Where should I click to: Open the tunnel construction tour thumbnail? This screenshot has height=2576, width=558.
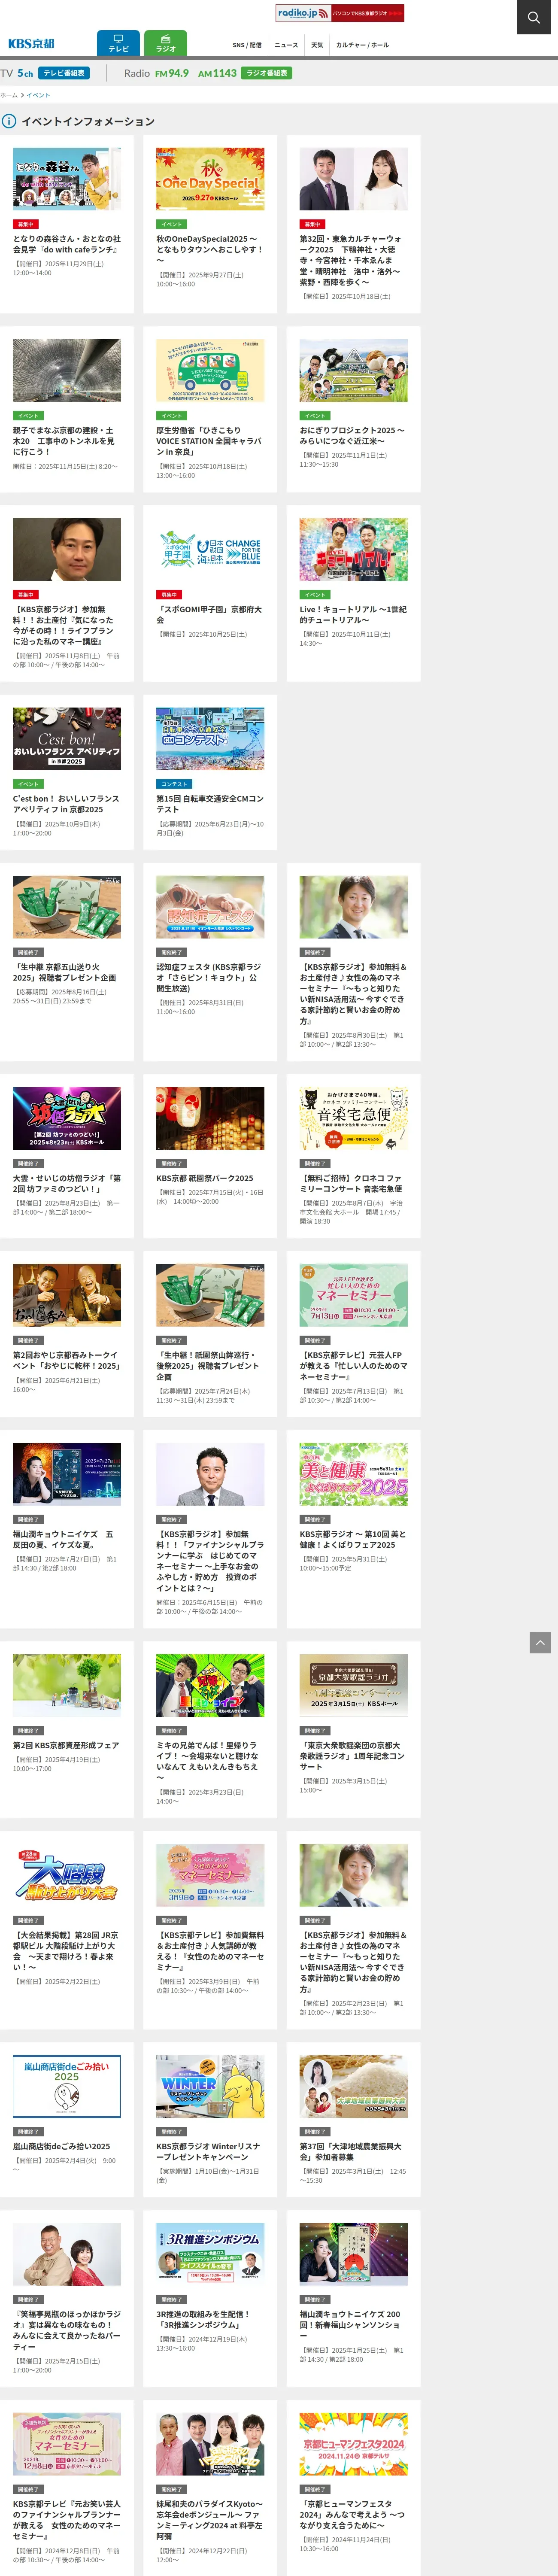pos(67,370)
